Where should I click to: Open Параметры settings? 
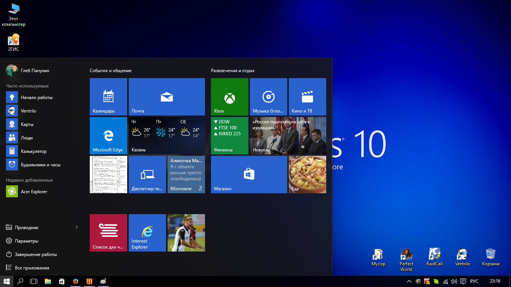pos(27,241)
